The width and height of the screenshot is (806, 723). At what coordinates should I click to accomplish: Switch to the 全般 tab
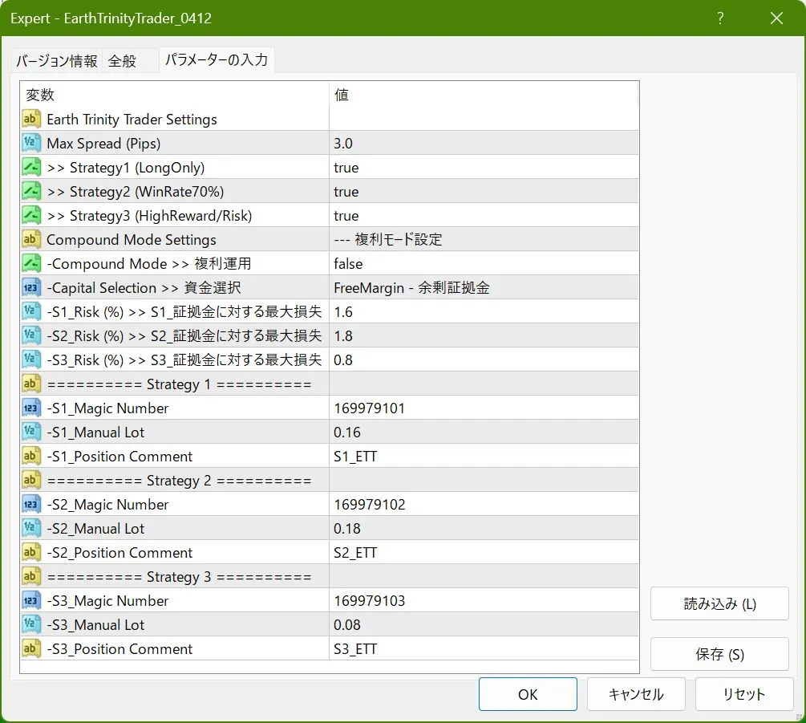tap(123, 61)
